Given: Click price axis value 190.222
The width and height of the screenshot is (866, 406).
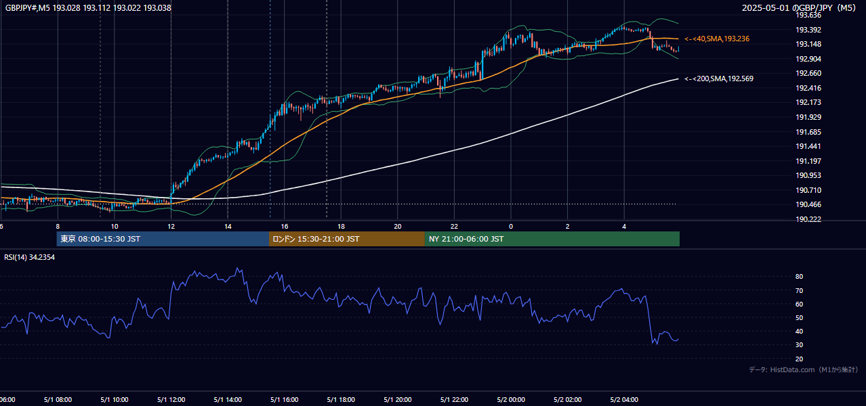Looking at the screenshot, I should point(808,220).
